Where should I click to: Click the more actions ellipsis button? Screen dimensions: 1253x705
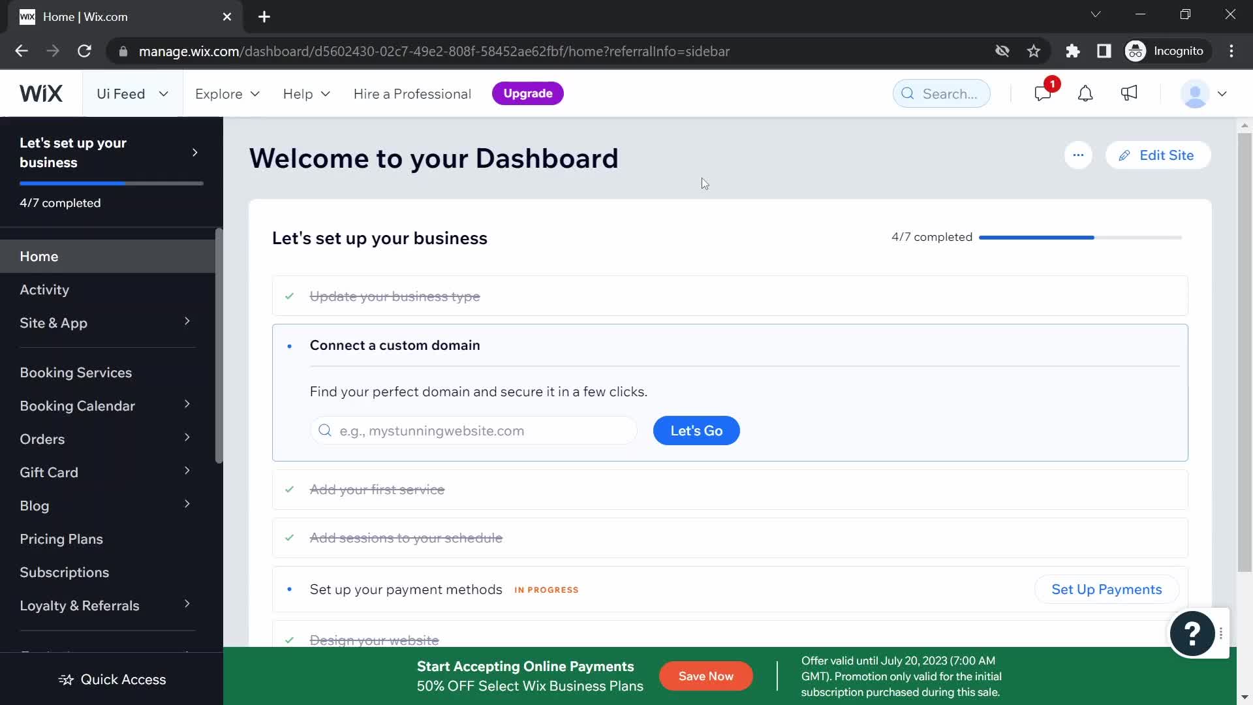(1078, 155)
